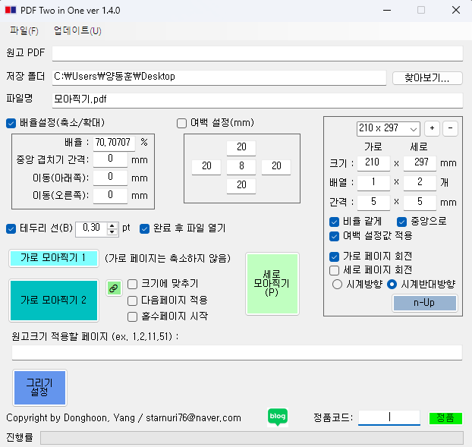Click the 찾아보기... browse button
The width and height of the screenshot is (472, 447).
pyautogui.click(x=427, y=78)
